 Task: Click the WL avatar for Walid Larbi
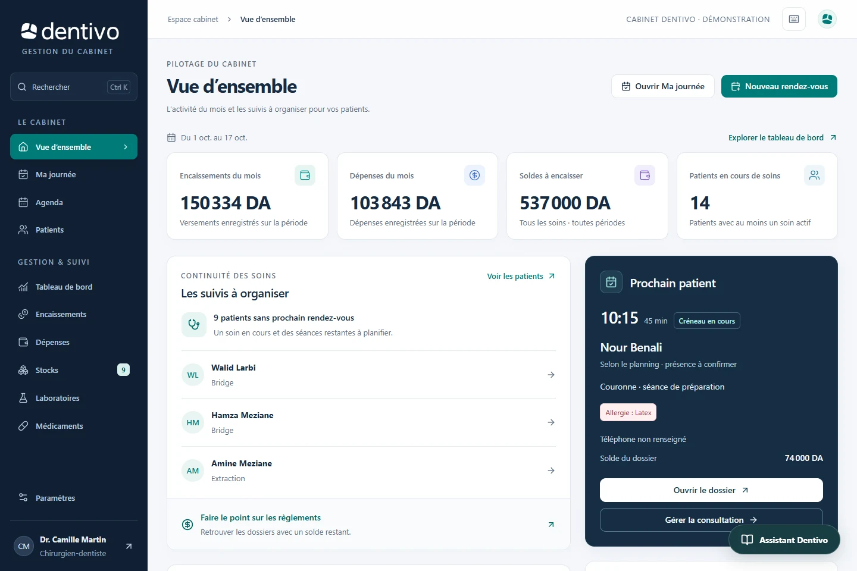193,375
